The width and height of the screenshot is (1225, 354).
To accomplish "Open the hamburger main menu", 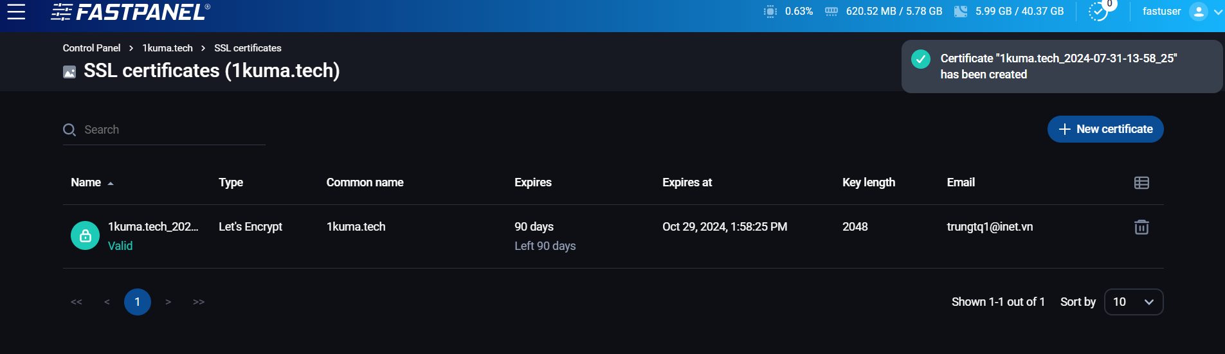I will point(16,12).
